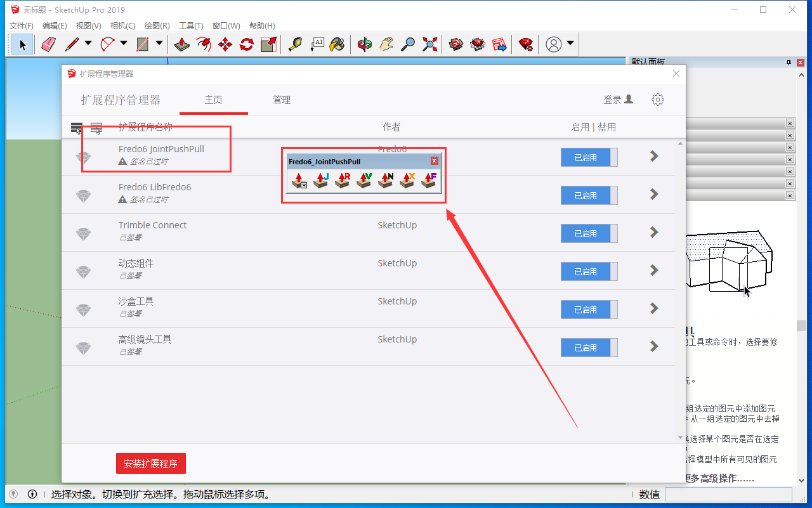
Task: Open the 相机(C) menu
Action: click(x=122, y=26)
